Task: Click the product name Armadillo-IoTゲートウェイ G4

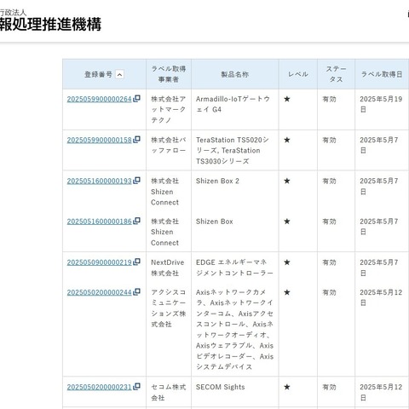Action: 233,104
